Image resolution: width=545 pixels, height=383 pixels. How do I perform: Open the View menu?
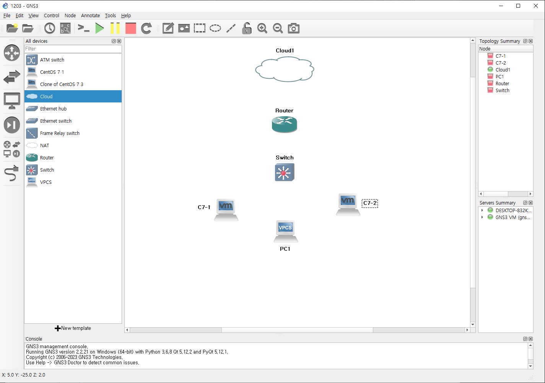(34, 16)
